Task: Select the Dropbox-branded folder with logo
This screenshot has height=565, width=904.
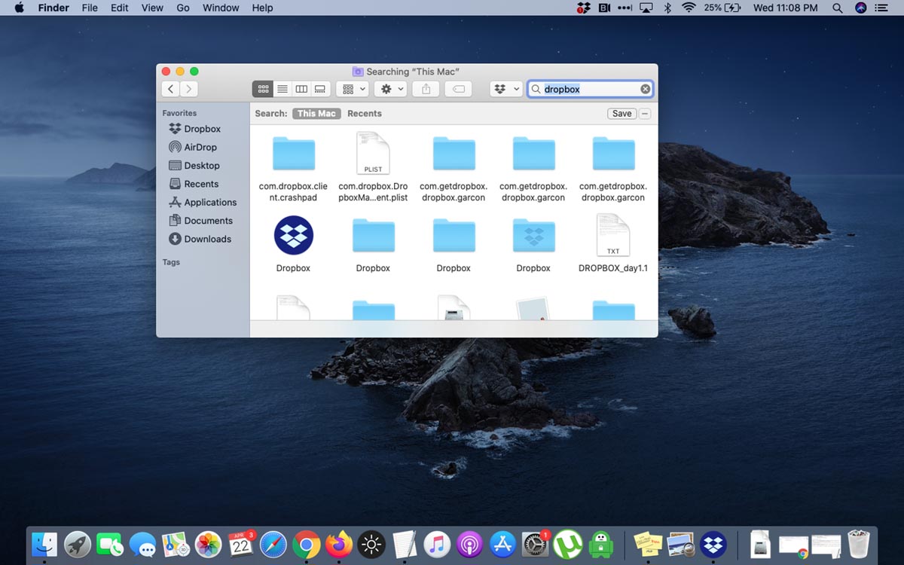Action: [x=533, y=235]
